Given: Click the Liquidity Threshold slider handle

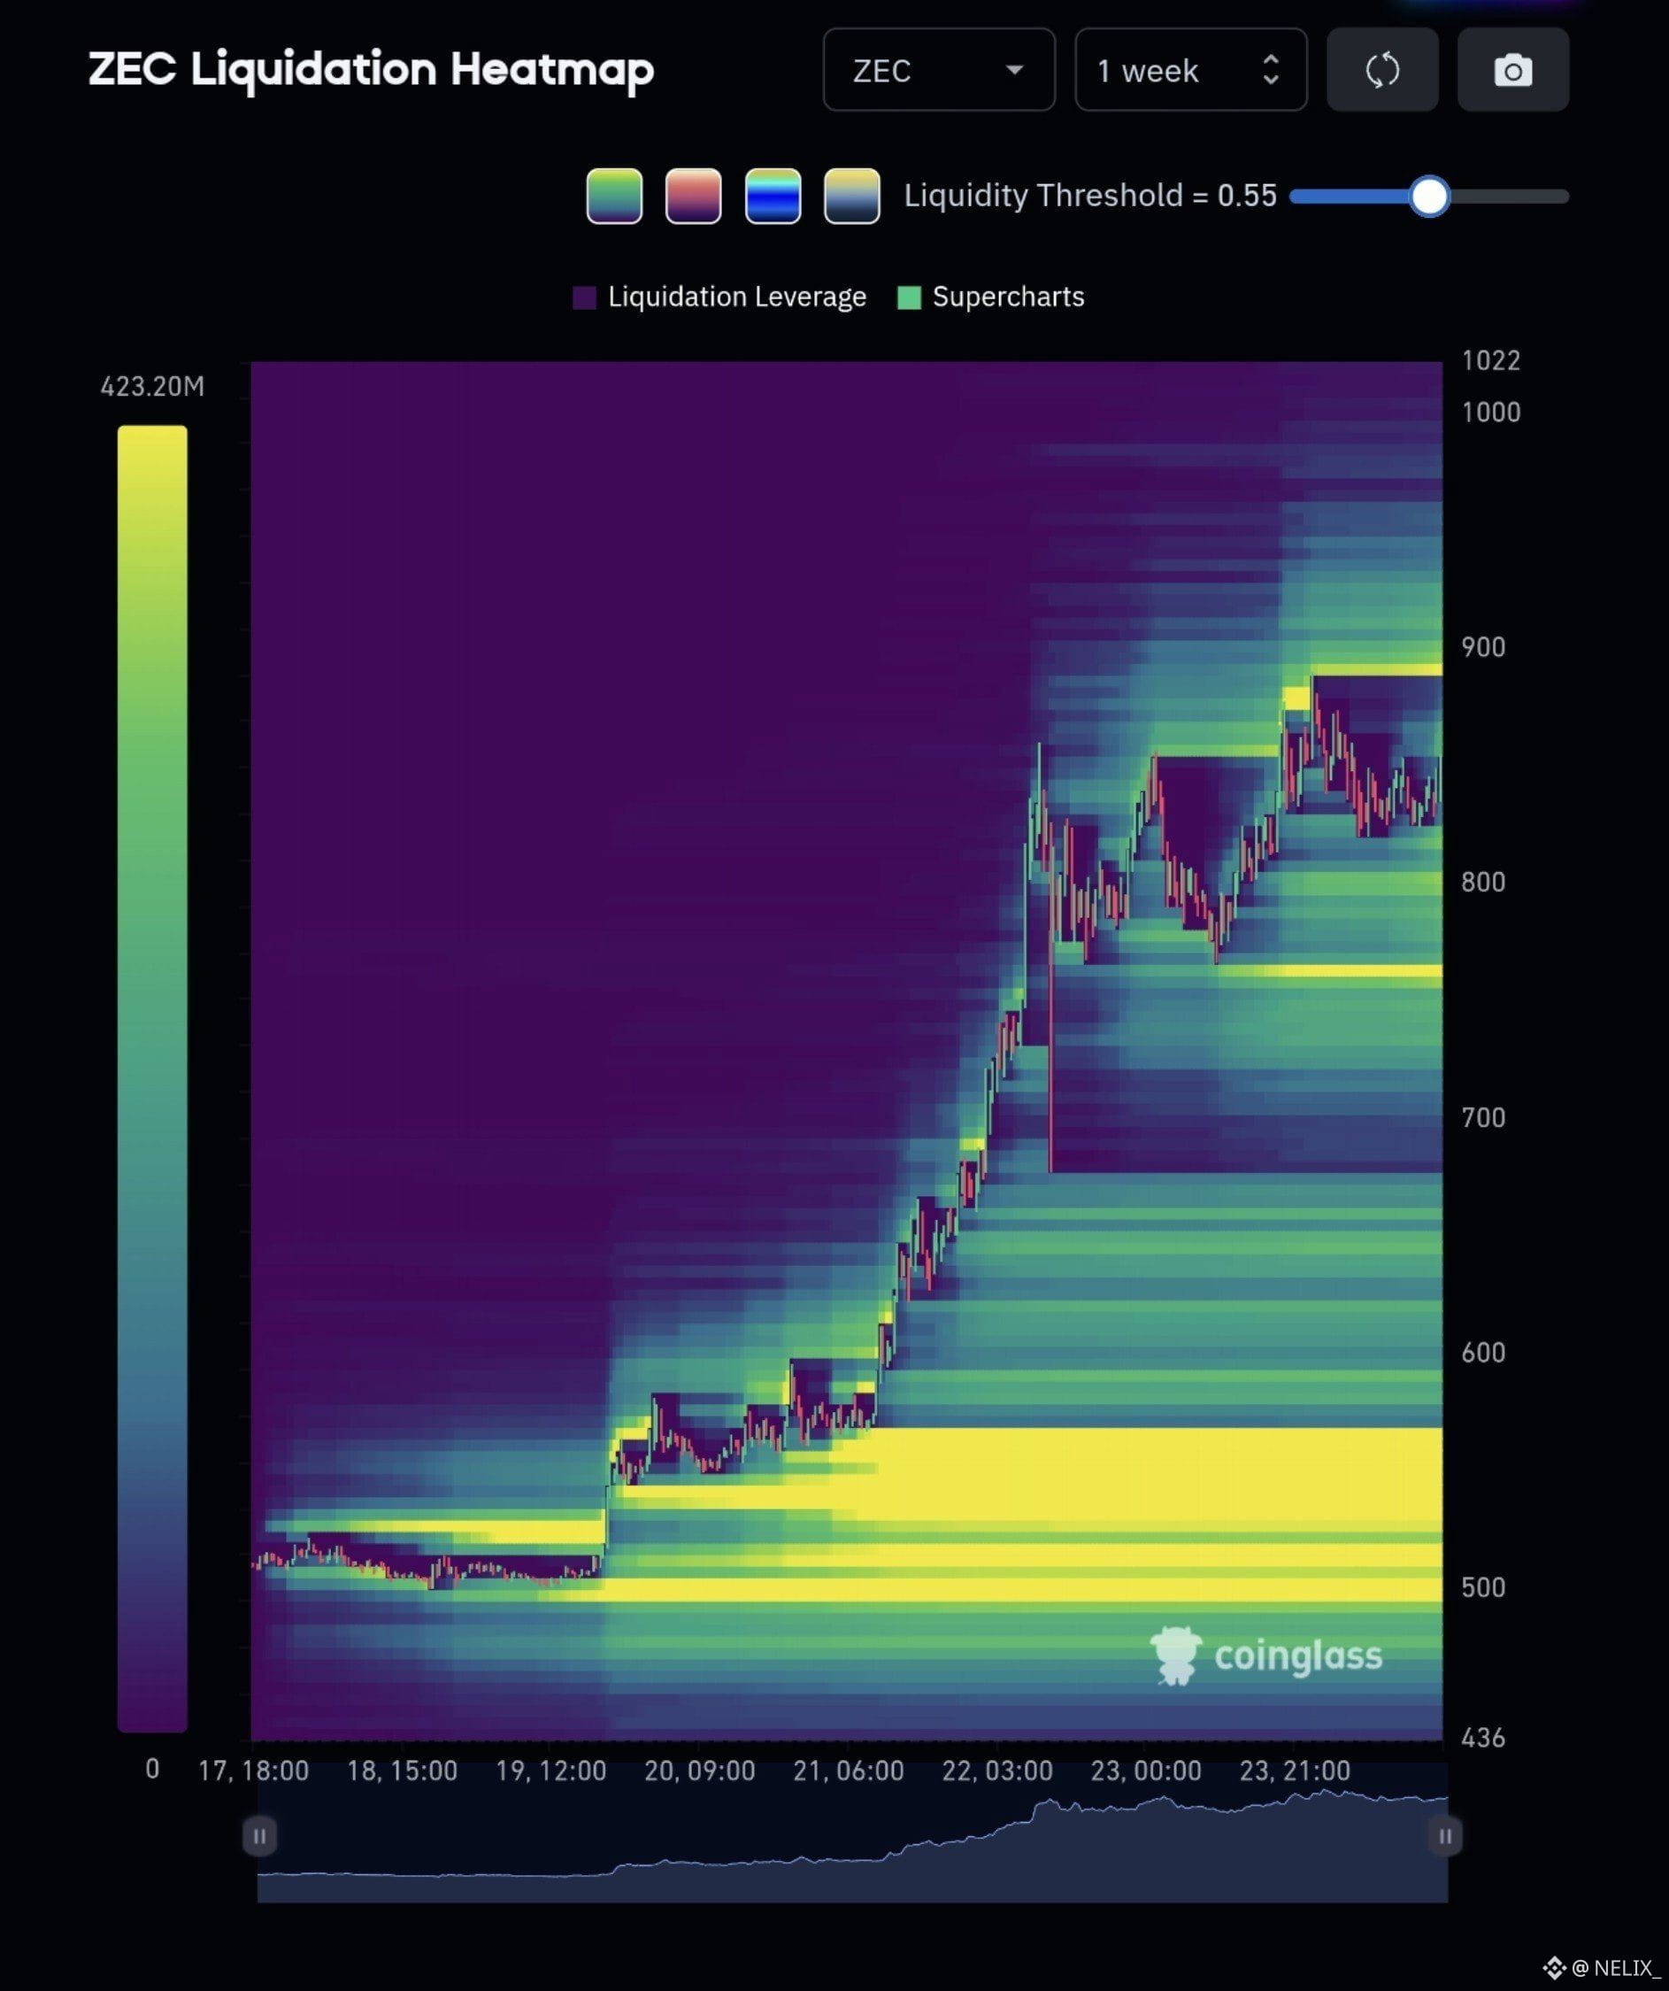Looking at the screenshot, I should point(1429,197).
